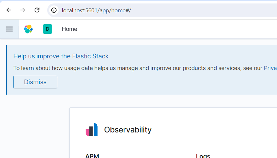Open the APM item under Observability
The image size is (277, 158).
click(x=92, y=156)
